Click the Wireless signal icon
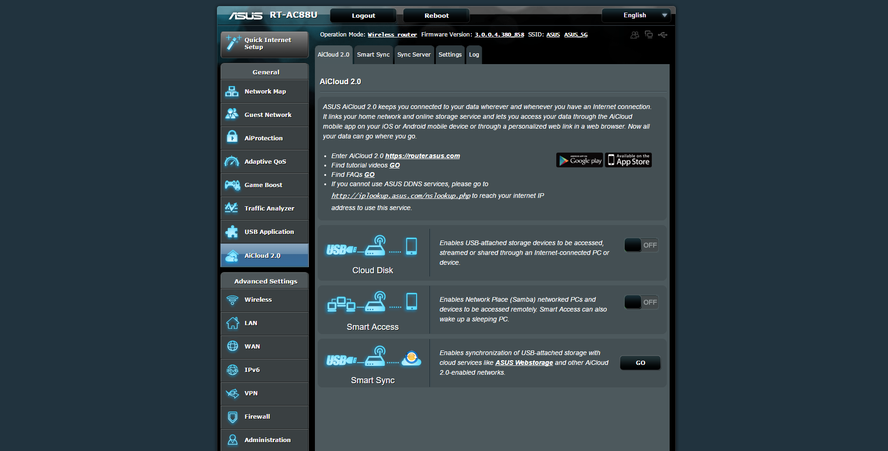888x451 pixels. (232, 300)
